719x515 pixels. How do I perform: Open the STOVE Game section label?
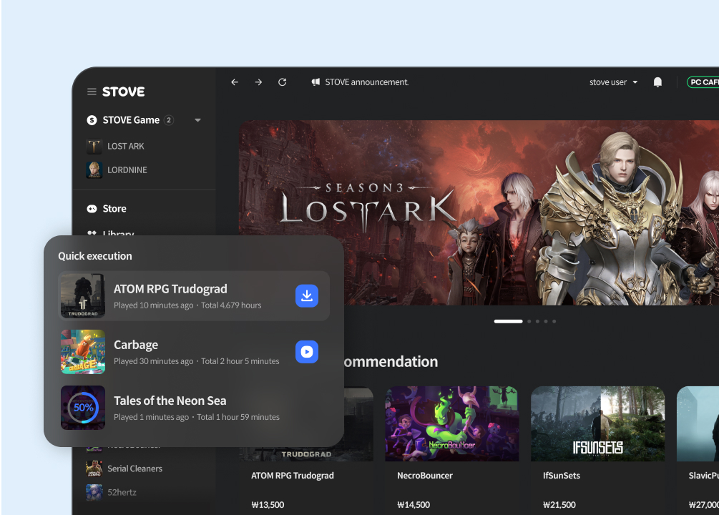point(131,120)
